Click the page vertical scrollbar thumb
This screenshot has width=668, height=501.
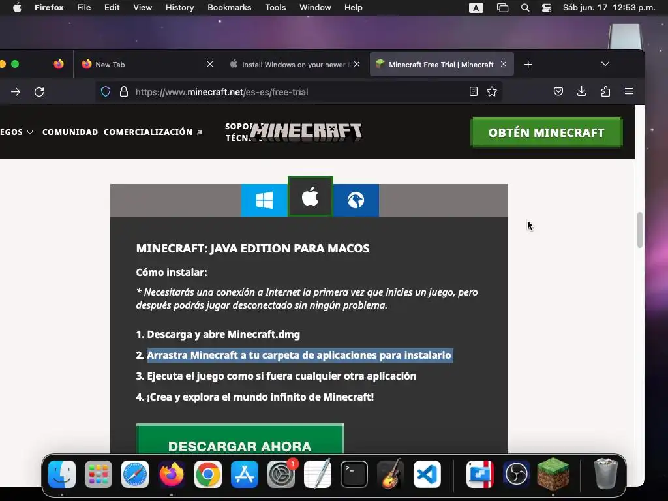pyautogui.click(x=639, y=230)
